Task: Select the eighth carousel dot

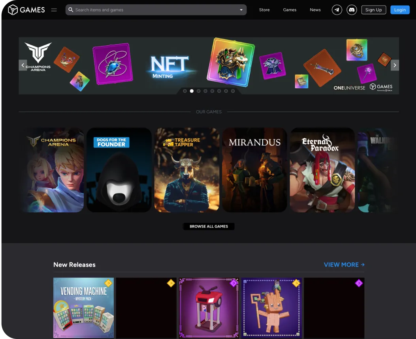Action: (233, 91)
